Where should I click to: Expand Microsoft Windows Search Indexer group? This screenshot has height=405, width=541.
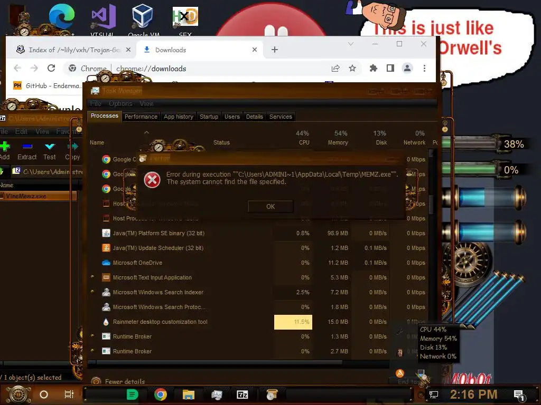[92, 292]
